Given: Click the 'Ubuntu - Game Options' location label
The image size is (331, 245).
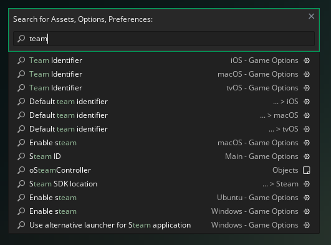Looking at the screenshot, I should (257, 198).
